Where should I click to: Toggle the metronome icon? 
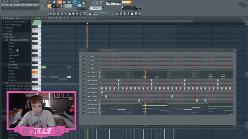50,2
